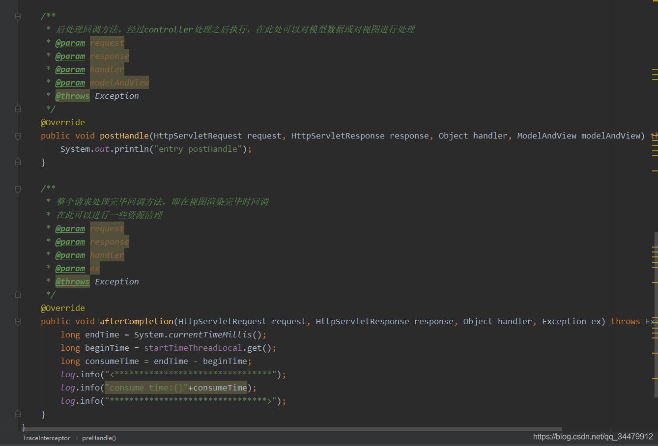This screenshot has width=658, height=446.
Task: Collapse the Javadoc comment above afterCompletion
Action: (x=18, y=189)
